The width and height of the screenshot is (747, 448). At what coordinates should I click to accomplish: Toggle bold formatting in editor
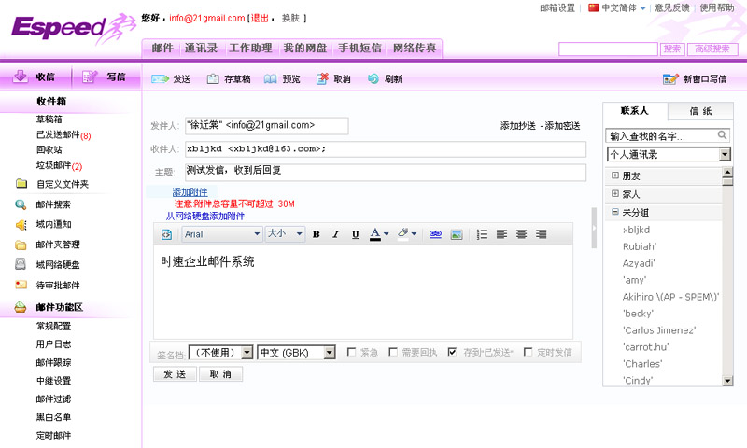(317, 234)
